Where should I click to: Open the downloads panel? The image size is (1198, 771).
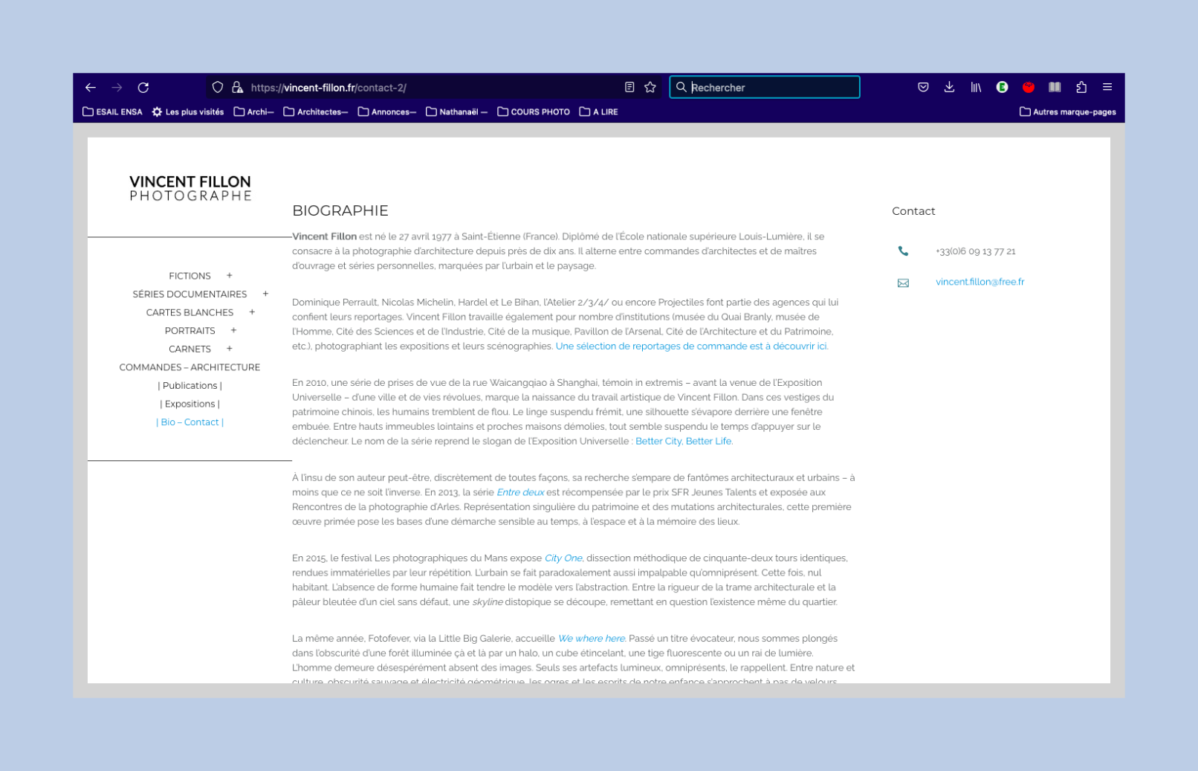(949, 88)
